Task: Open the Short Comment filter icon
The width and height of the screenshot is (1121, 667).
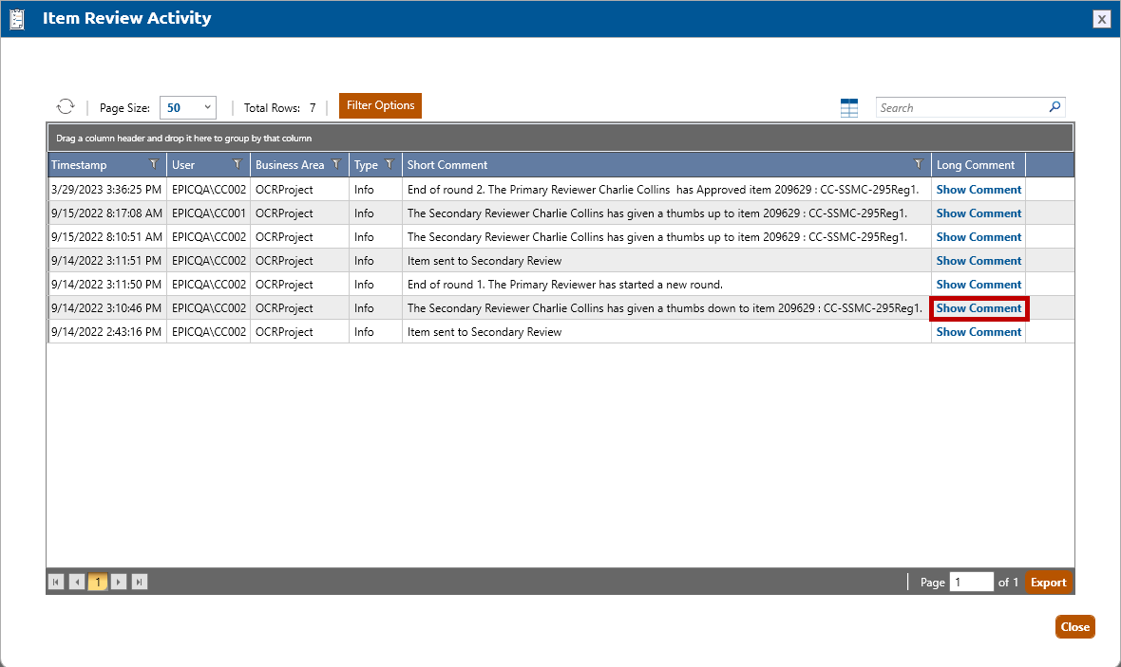Action: click(918, 164)
